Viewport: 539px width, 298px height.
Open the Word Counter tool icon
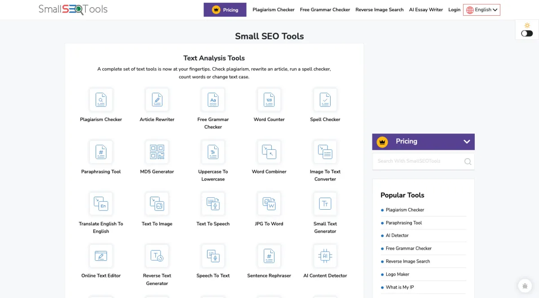pos(269,99)
